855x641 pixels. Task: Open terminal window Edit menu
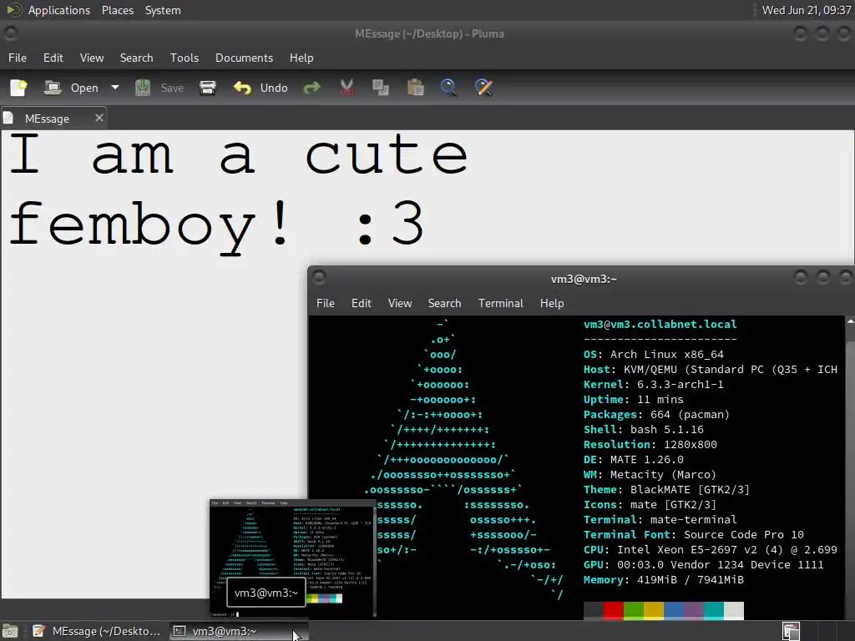pos(361,303)
